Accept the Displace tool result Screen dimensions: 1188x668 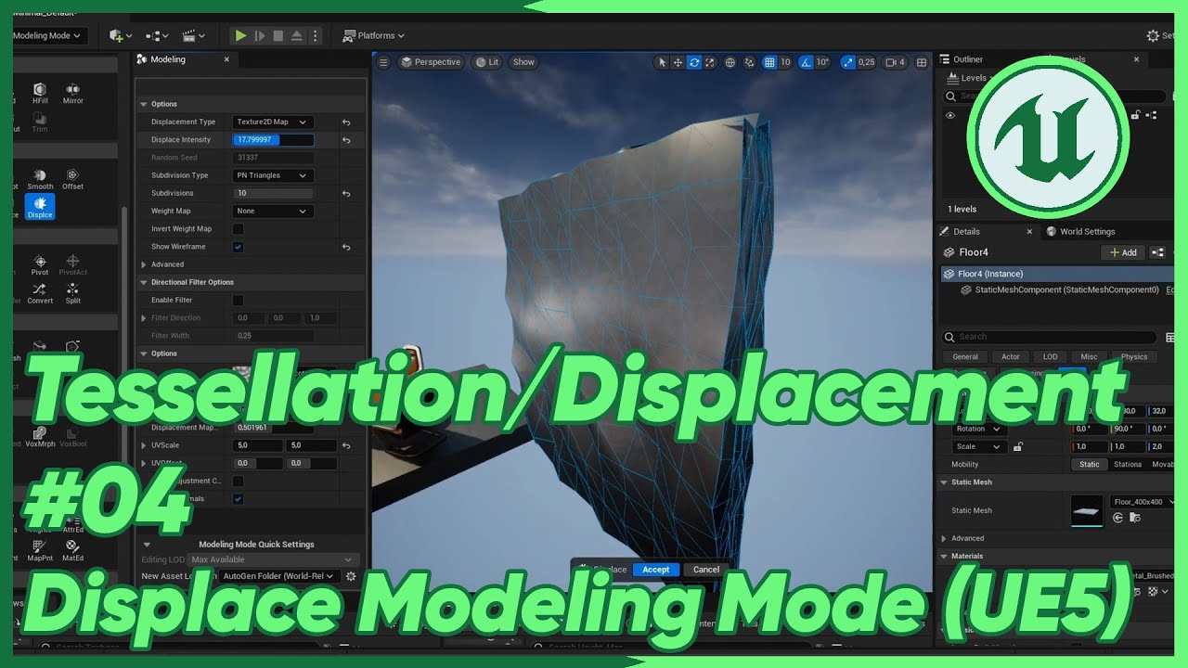pos(656,570)
